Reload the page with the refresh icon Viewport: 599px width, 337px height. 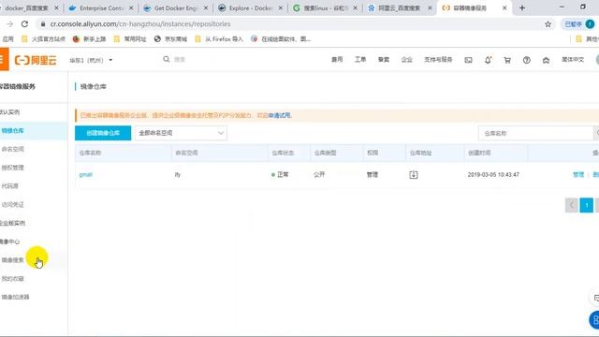tap(24, 24)
